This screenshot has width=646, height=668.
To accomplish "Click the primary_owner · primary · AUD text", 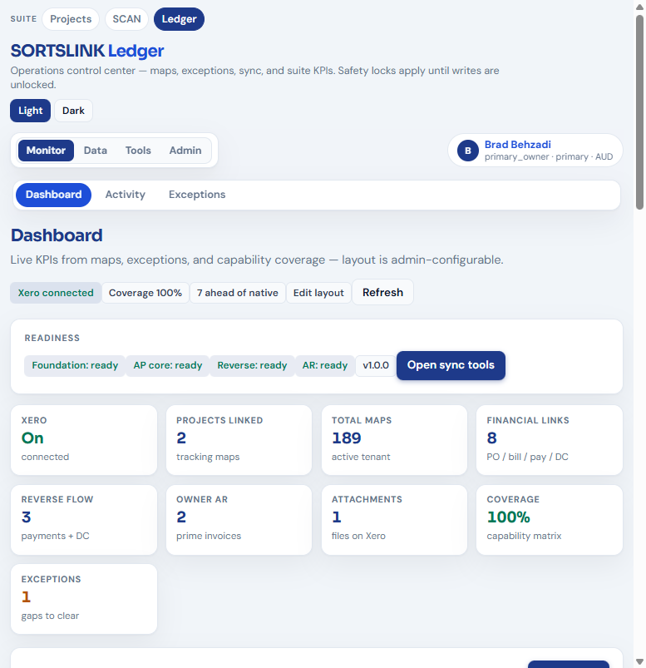I will tap(549, 156).
